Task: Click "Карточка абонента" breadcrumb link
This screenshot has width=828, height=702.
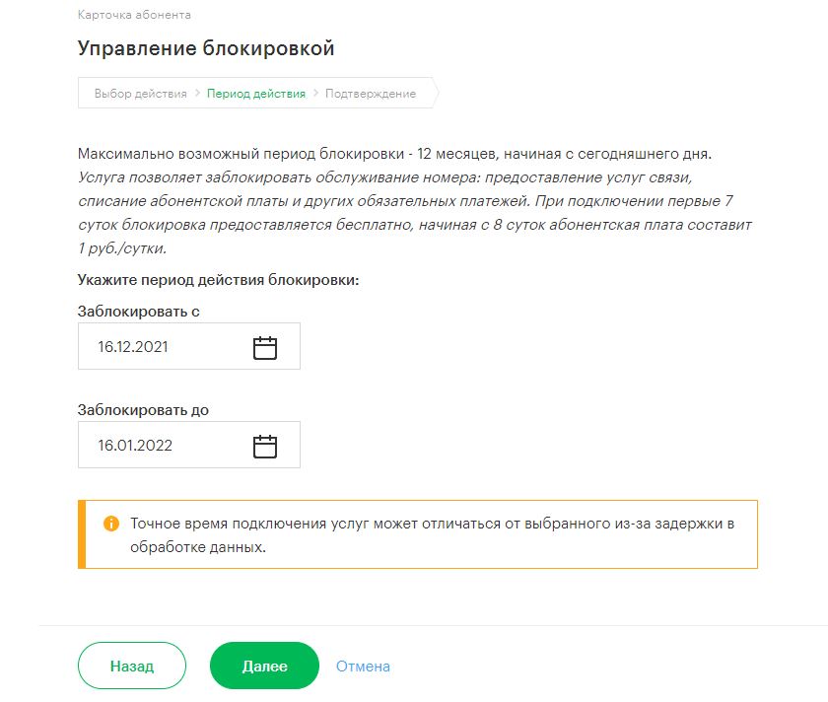Action: pos(134,15)
